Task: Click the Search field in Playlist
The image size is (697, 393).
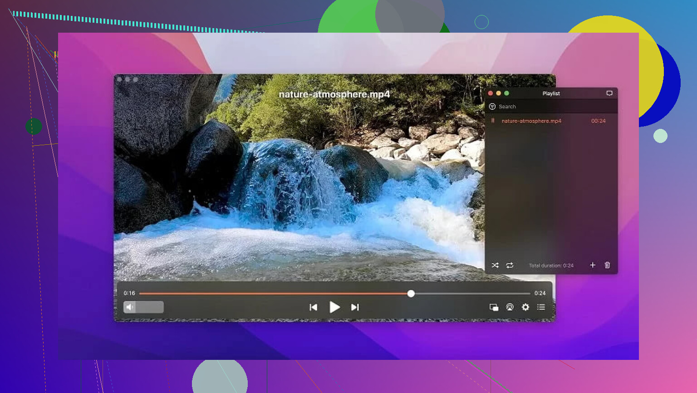Action: click(x=551, y=107)
